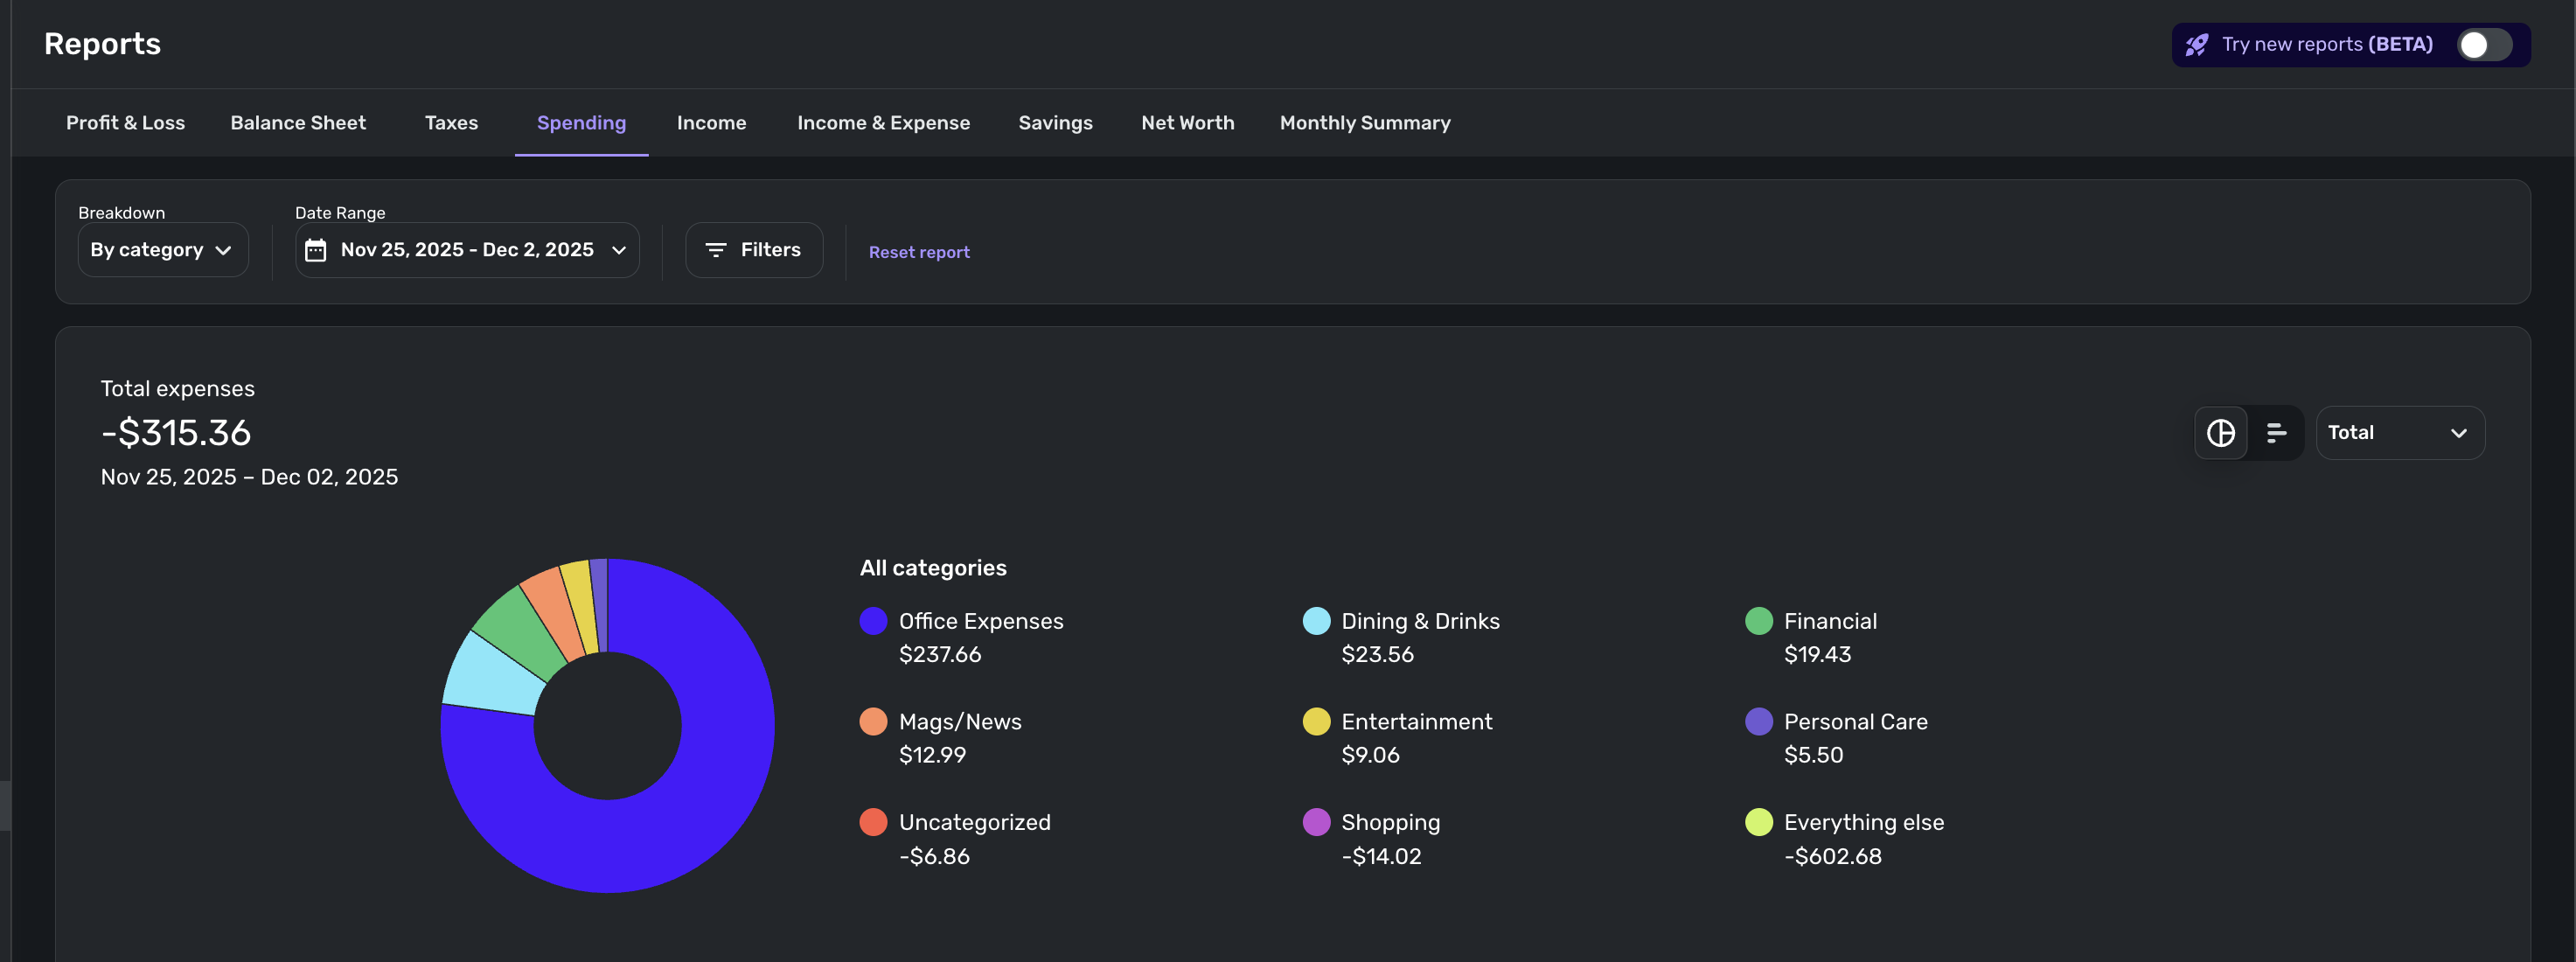The height and width of the screenshot is (962, 2576).
Task: Click the rocket icon beside beta reports
Action: tap(2196, 45)
